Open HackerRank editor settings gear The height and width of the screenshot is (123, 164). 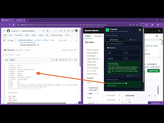coord(157,36)
